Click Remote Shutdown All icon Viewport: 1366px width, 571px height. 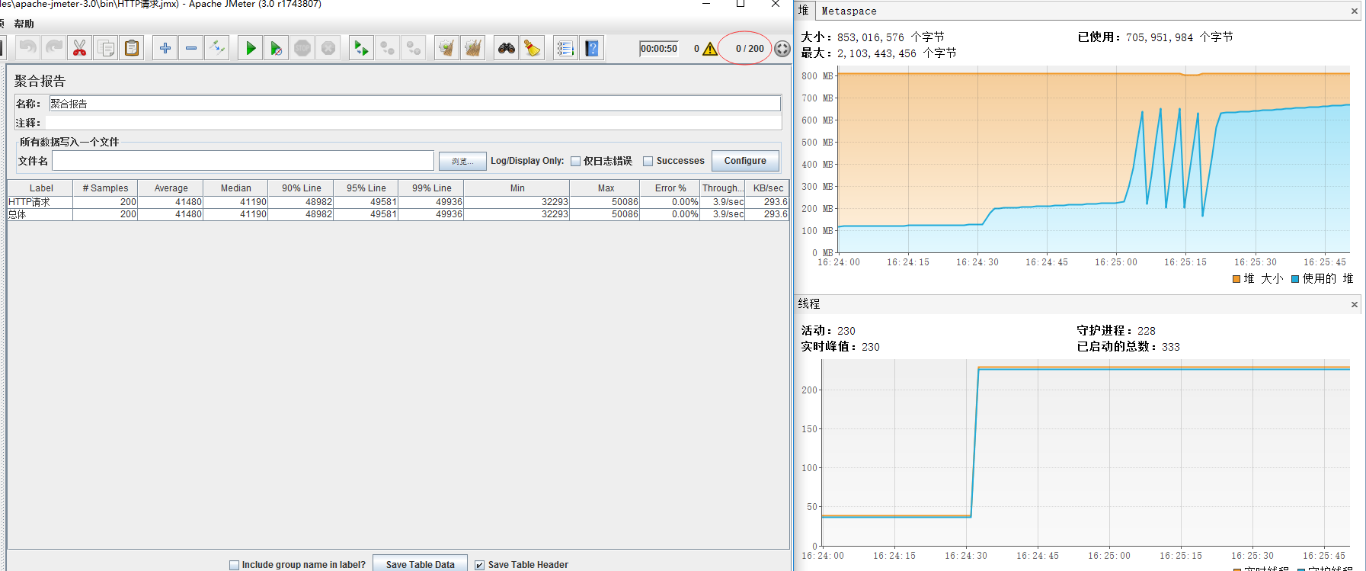pyautogui.click(x=414, y=48)
